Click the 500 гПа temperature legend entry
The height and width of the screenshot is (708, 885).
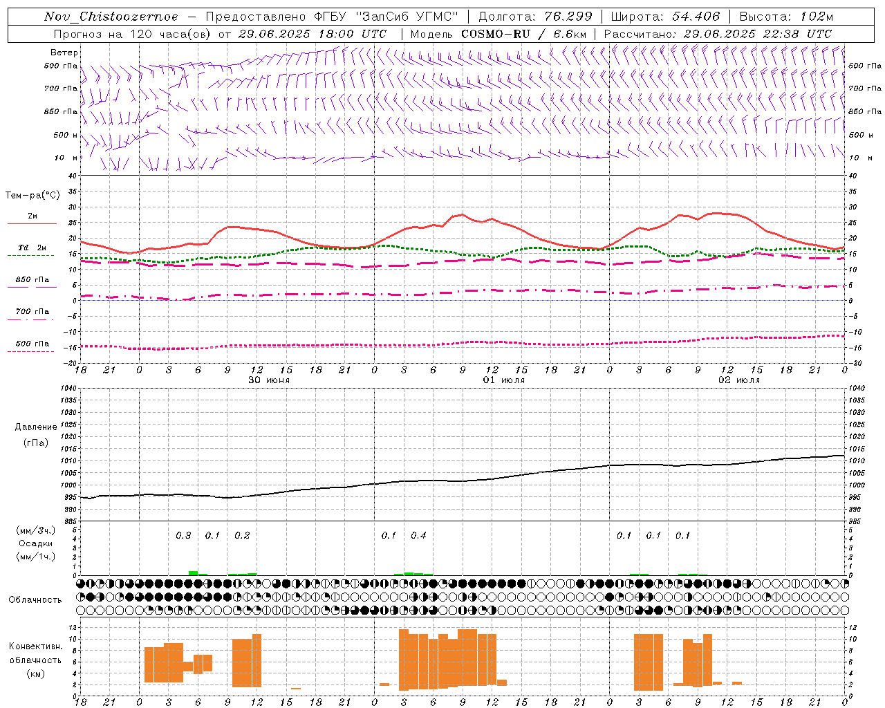tap(32, 344)
